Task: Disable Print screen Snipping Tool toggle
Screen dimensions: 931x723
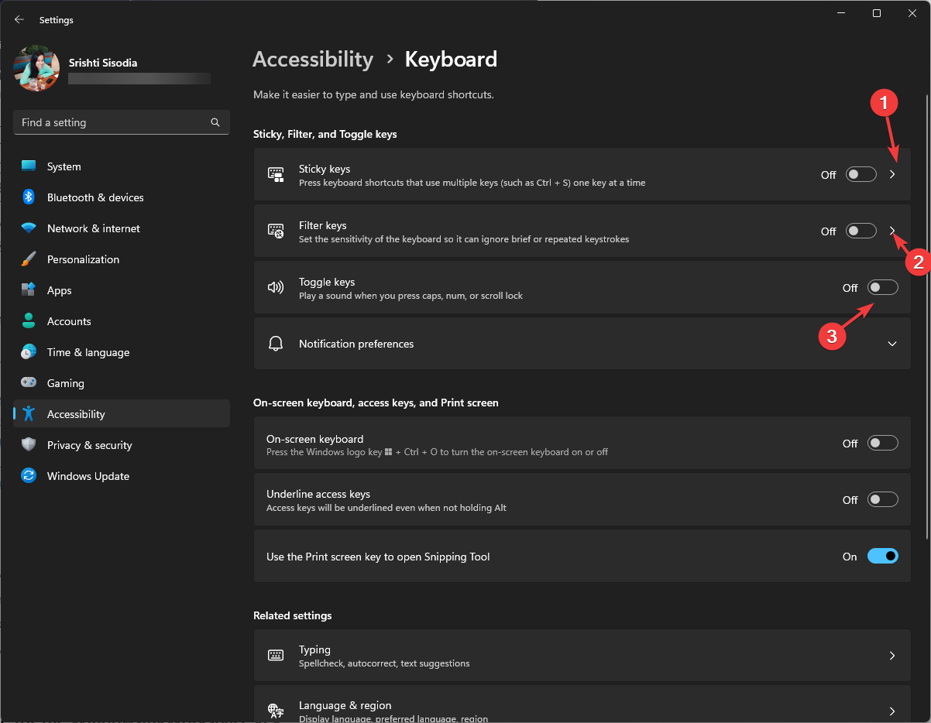Action: pos(882,556)
